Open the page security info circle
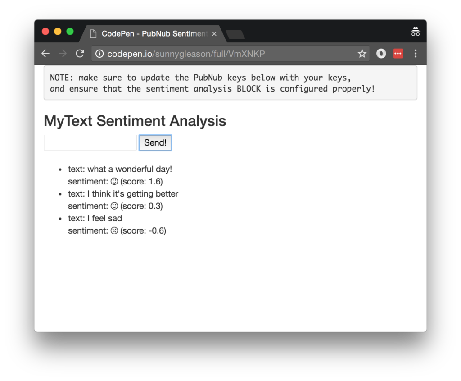The height and width of the screenshot is (381, 461). pos(99,53)
